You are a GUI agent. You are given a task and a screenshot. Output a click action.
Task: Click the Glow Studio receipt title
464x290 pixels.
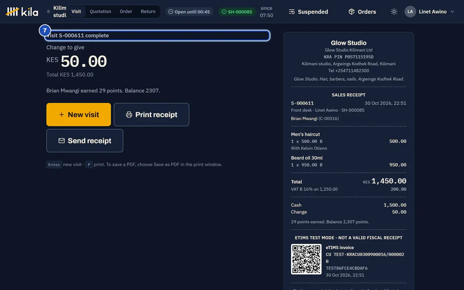[x=349, y=43]
